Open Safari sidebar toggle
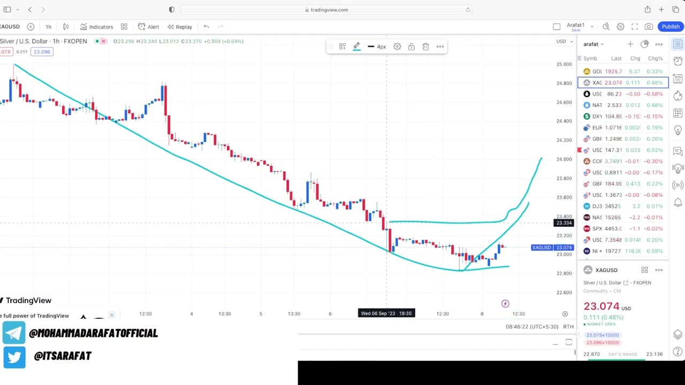 pos(7,10)
